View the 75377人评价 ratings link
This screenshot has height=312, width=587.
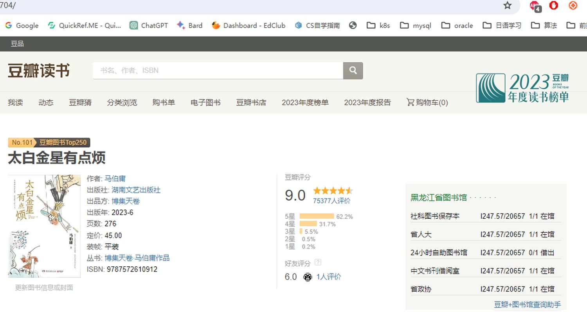coord(331,201)
